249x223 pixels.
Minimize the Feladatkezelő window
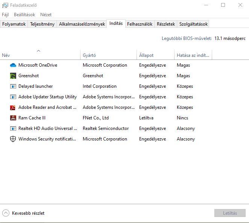206,5
